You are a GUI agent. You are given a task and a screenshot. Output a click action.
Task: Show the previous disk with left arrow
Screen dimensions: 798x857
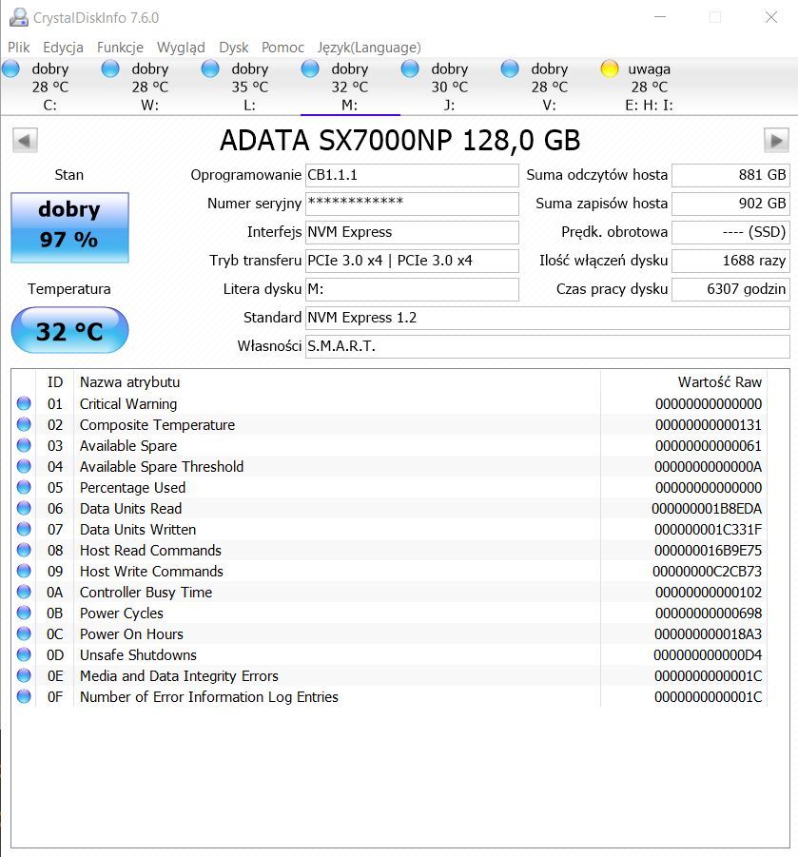click(x=25, y=141)
